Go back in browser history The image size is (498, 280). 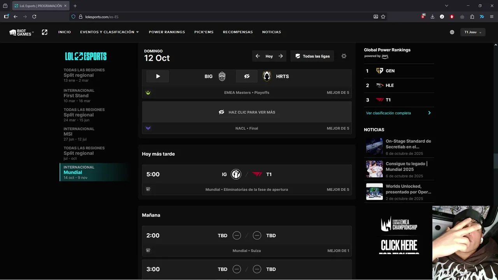click(x=16, y=17)
